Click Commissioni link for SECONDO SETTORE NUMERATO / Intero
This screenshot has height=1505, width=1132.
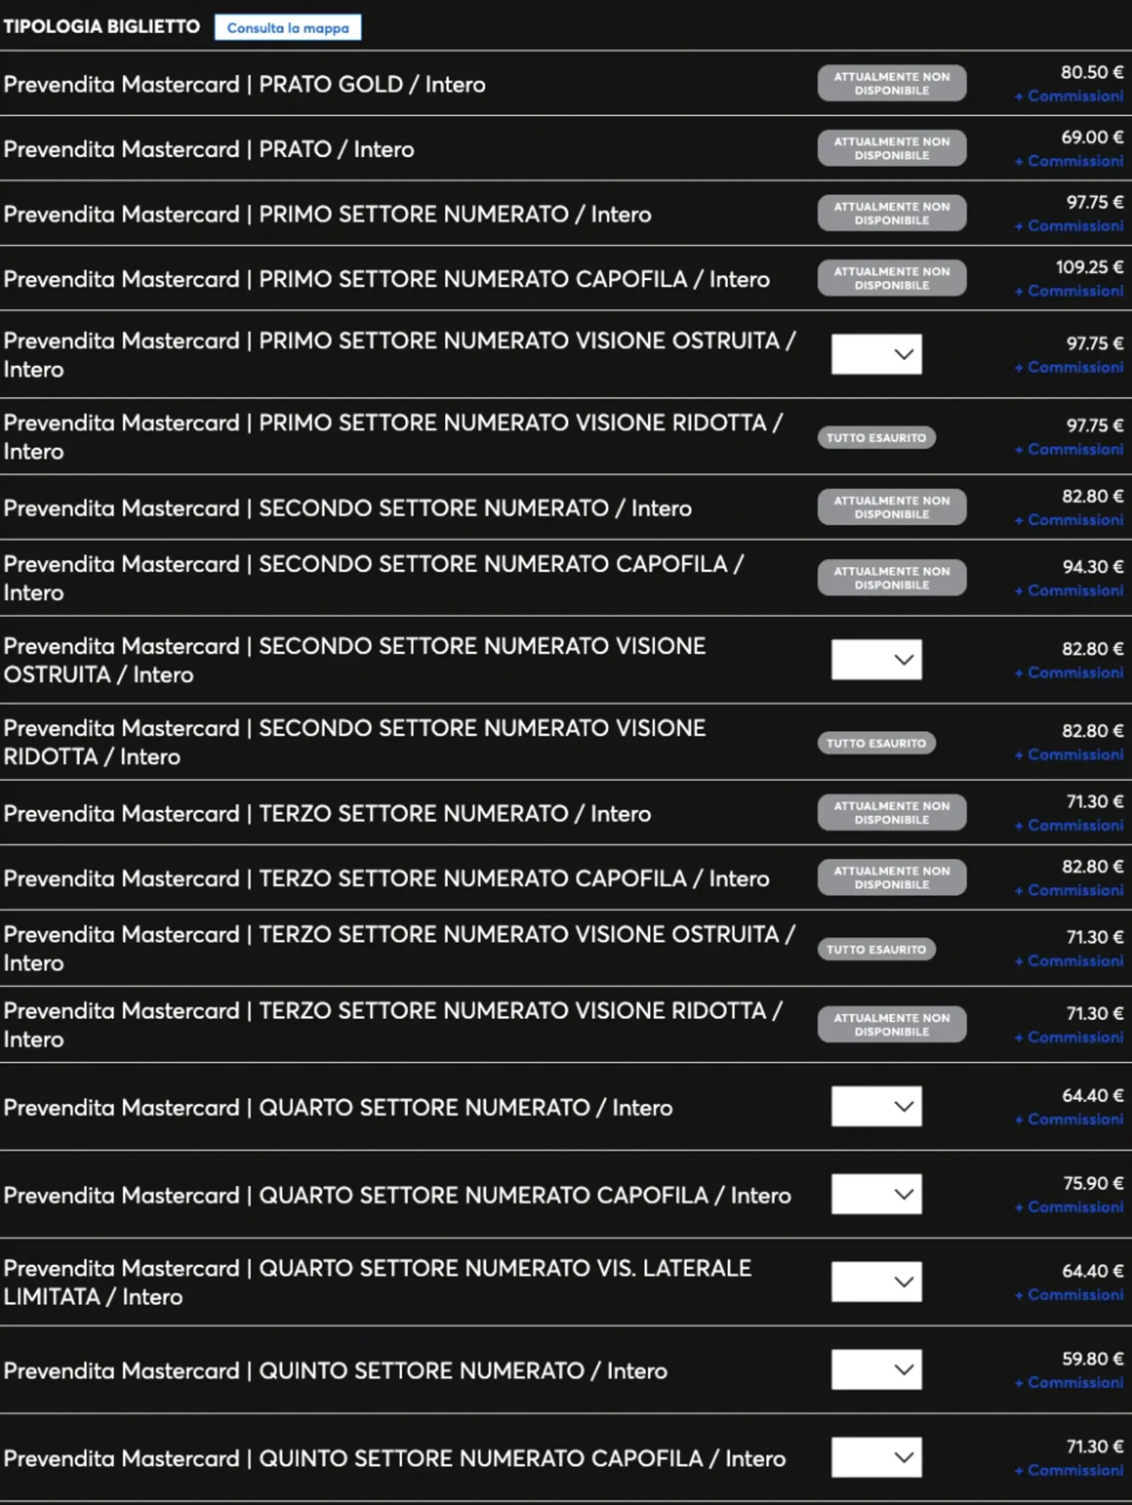tap(1069, 520)
